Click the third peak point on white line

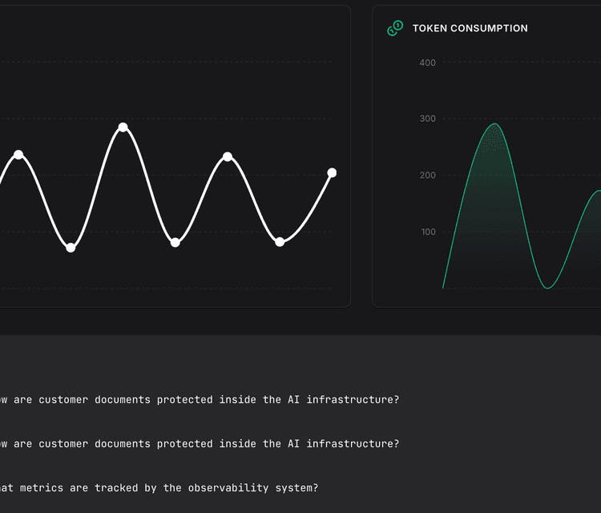228,156
